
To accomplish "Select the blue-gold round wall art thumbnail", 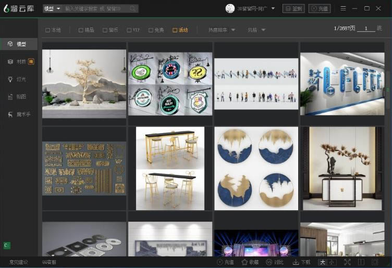I will [x=256, y=168].
